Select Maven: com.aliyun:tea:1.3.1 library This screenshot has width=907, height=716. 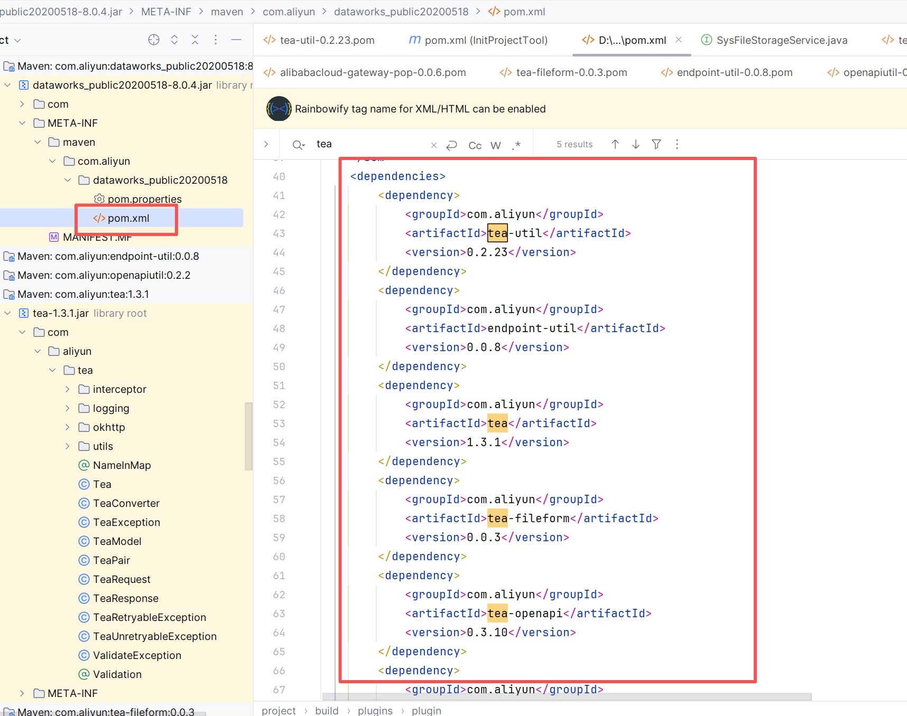[x=77, y=294]
